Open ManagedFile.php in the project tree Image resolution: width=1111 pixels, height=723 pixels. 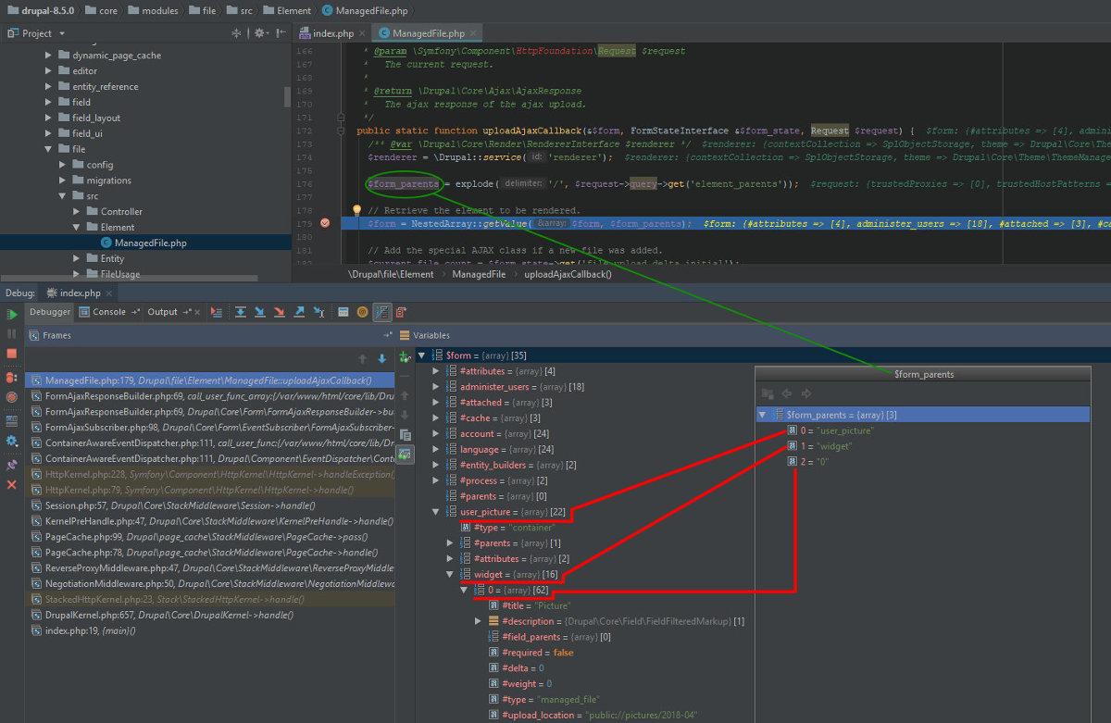[x=150, y=243]
